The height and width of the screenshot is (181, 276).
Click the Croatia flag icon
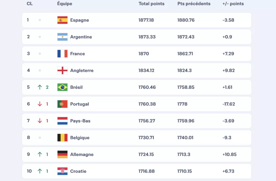click(x=62, y=171)
